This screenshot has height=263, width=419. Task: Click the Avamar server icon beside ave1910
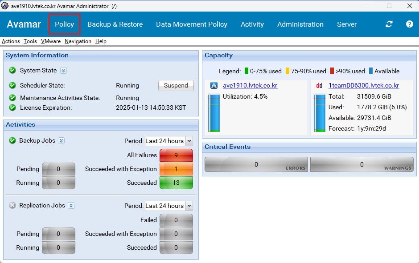pos(214,85)
